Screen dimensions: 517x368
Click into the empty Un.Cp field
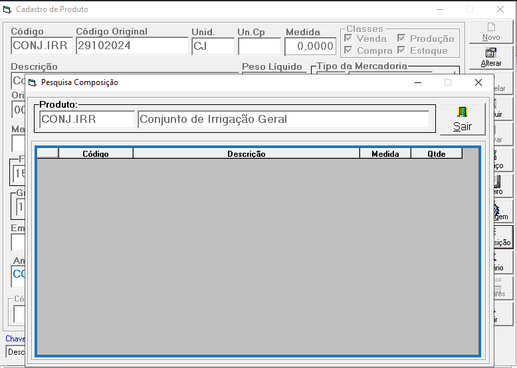259,46
